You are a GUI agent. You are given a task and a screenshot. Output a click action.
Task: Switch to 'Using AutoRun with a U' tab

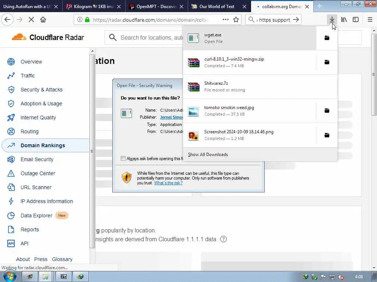27,7
